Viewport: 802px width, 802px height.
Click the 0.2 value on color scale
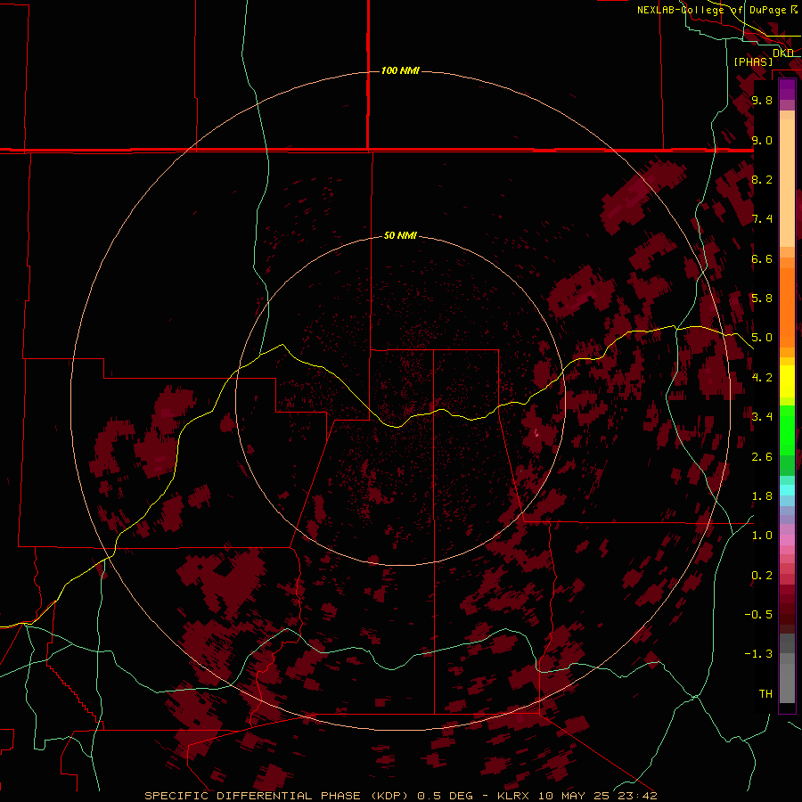[762, 576]
